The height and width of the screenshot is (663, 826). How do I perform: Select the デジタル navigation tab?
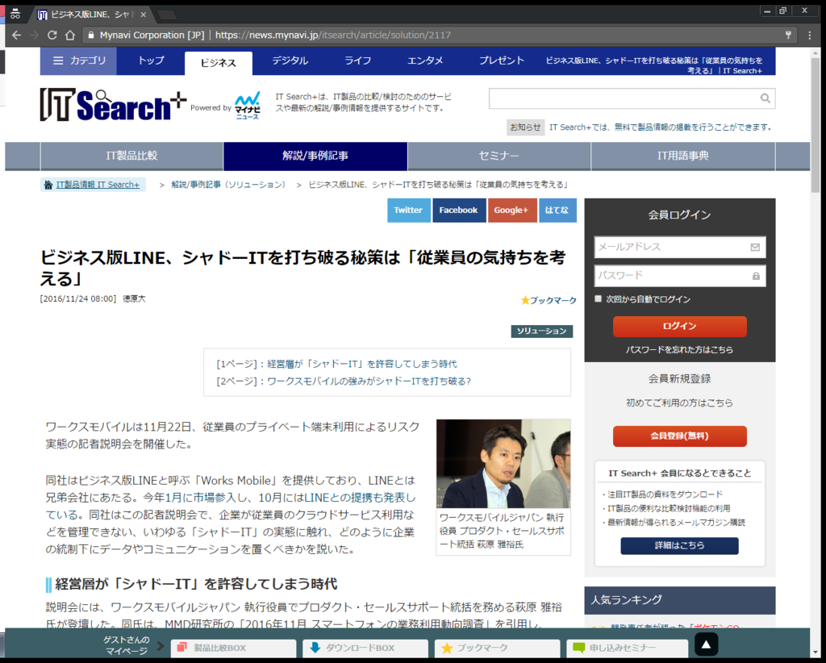tap(290, 60)
